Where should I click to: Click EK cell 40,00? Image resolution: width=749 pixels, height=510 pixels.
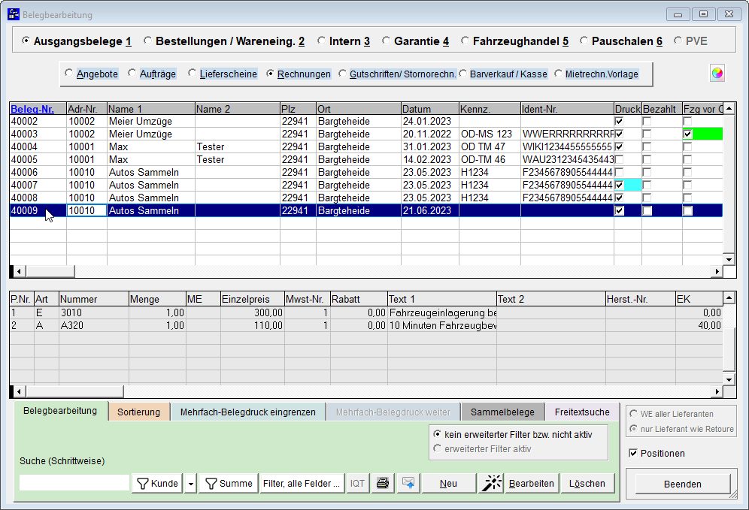pos(699,325)
